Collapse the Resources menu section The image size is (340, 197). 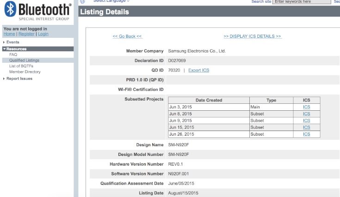pos(38,49)
